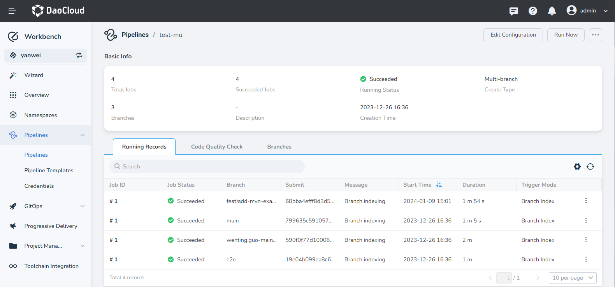The width and height of the screenshot is (615, 287).
Task: Go to Pipelines breadcrumb link
Action: click(x=135, y=35)
